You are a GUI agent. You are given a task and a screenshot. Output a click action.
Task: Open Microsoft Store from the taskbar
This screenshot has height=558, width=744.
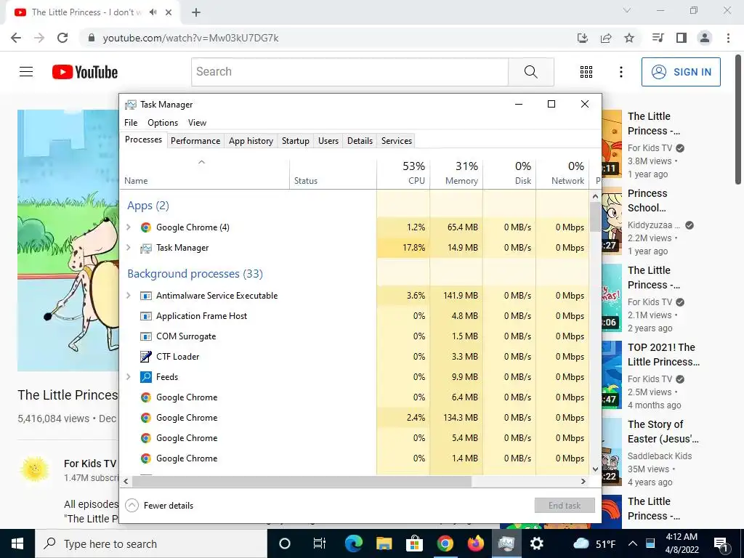pos(414,543)
